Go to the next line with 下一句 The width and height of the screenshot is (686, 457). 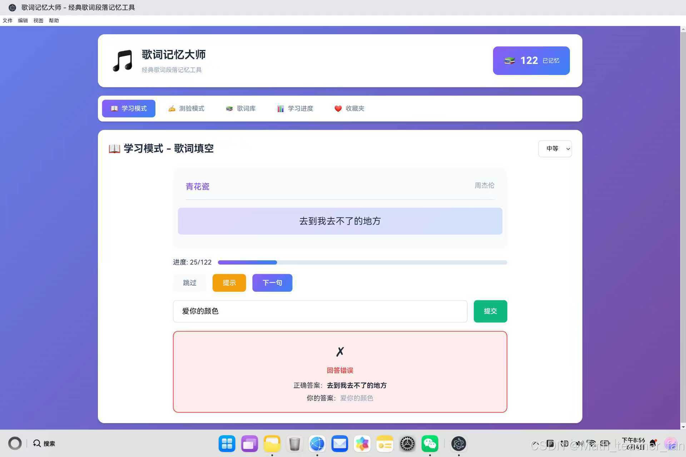coord(272,283)
